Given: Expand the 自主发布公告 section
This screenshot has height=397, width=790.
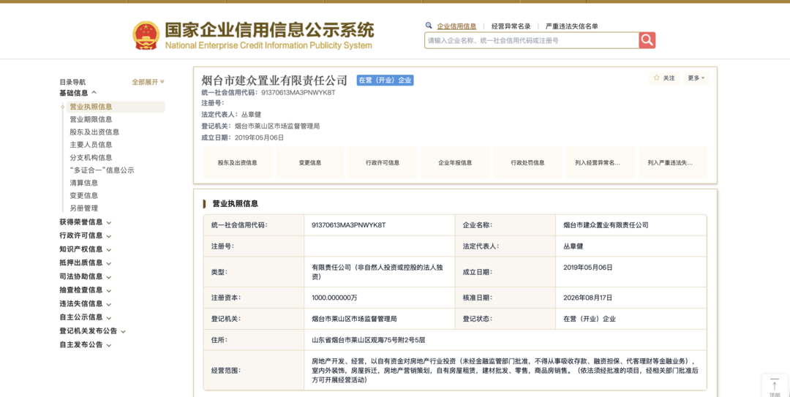Looking at the screenshot, I should pyautogui.click(x=85, y=344).
